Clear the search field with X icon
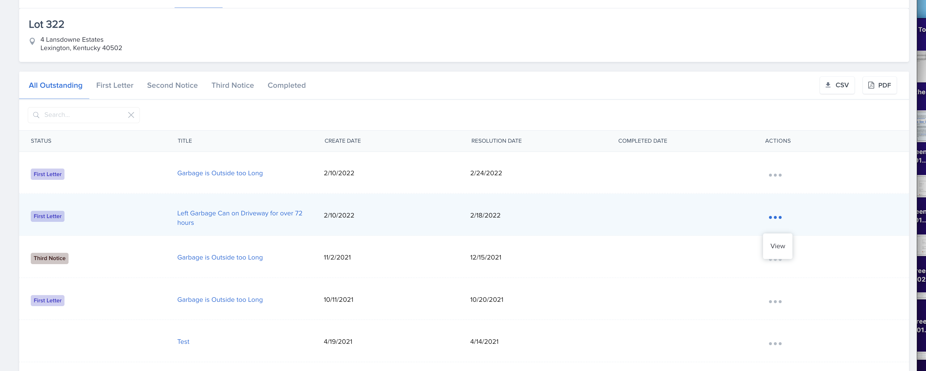 click(131, 115)
